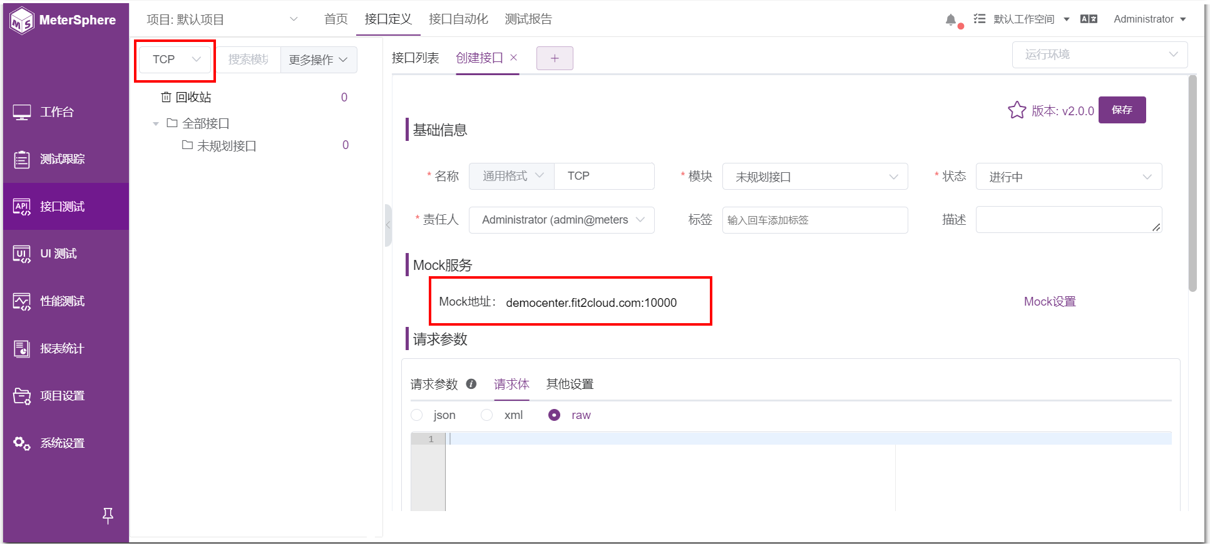This screenshot has height=548, width=1210.
Task: Select the raw radio button
Action: pos(554,415)
